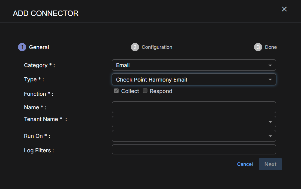Click the Cancel link
This screenshot has height=189, width=301.
[245, 164]
